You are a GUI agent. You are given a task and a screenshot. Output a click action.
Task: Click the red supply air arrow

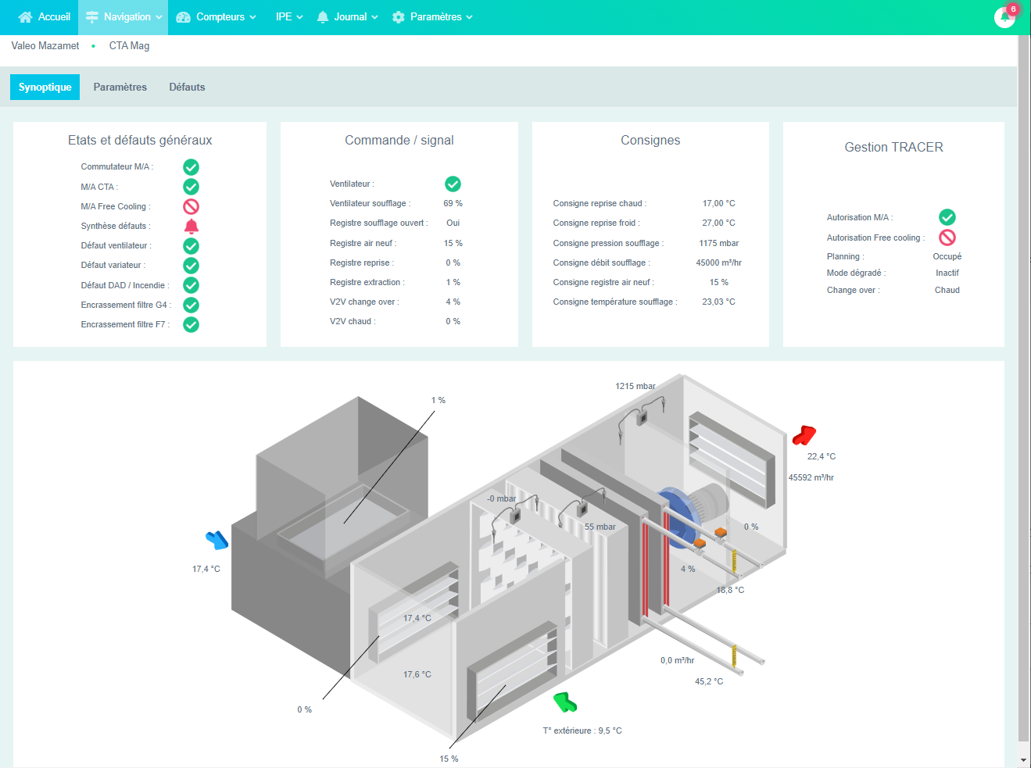[x=804, y=435]
